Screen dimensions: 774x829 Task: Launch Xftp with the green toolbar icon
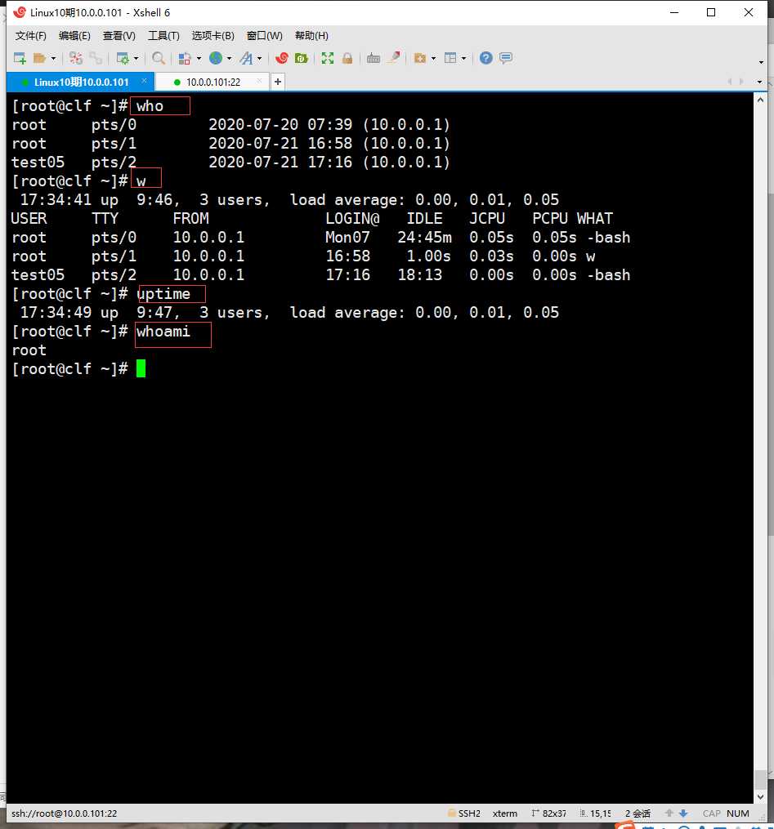pos(302,58)
